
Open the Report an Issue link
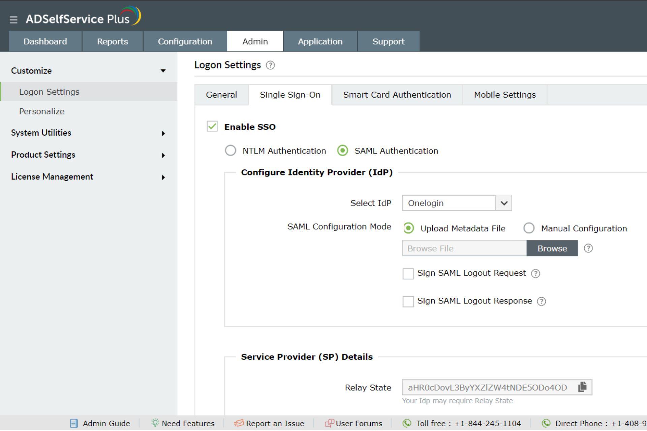(x=275, y=423)
